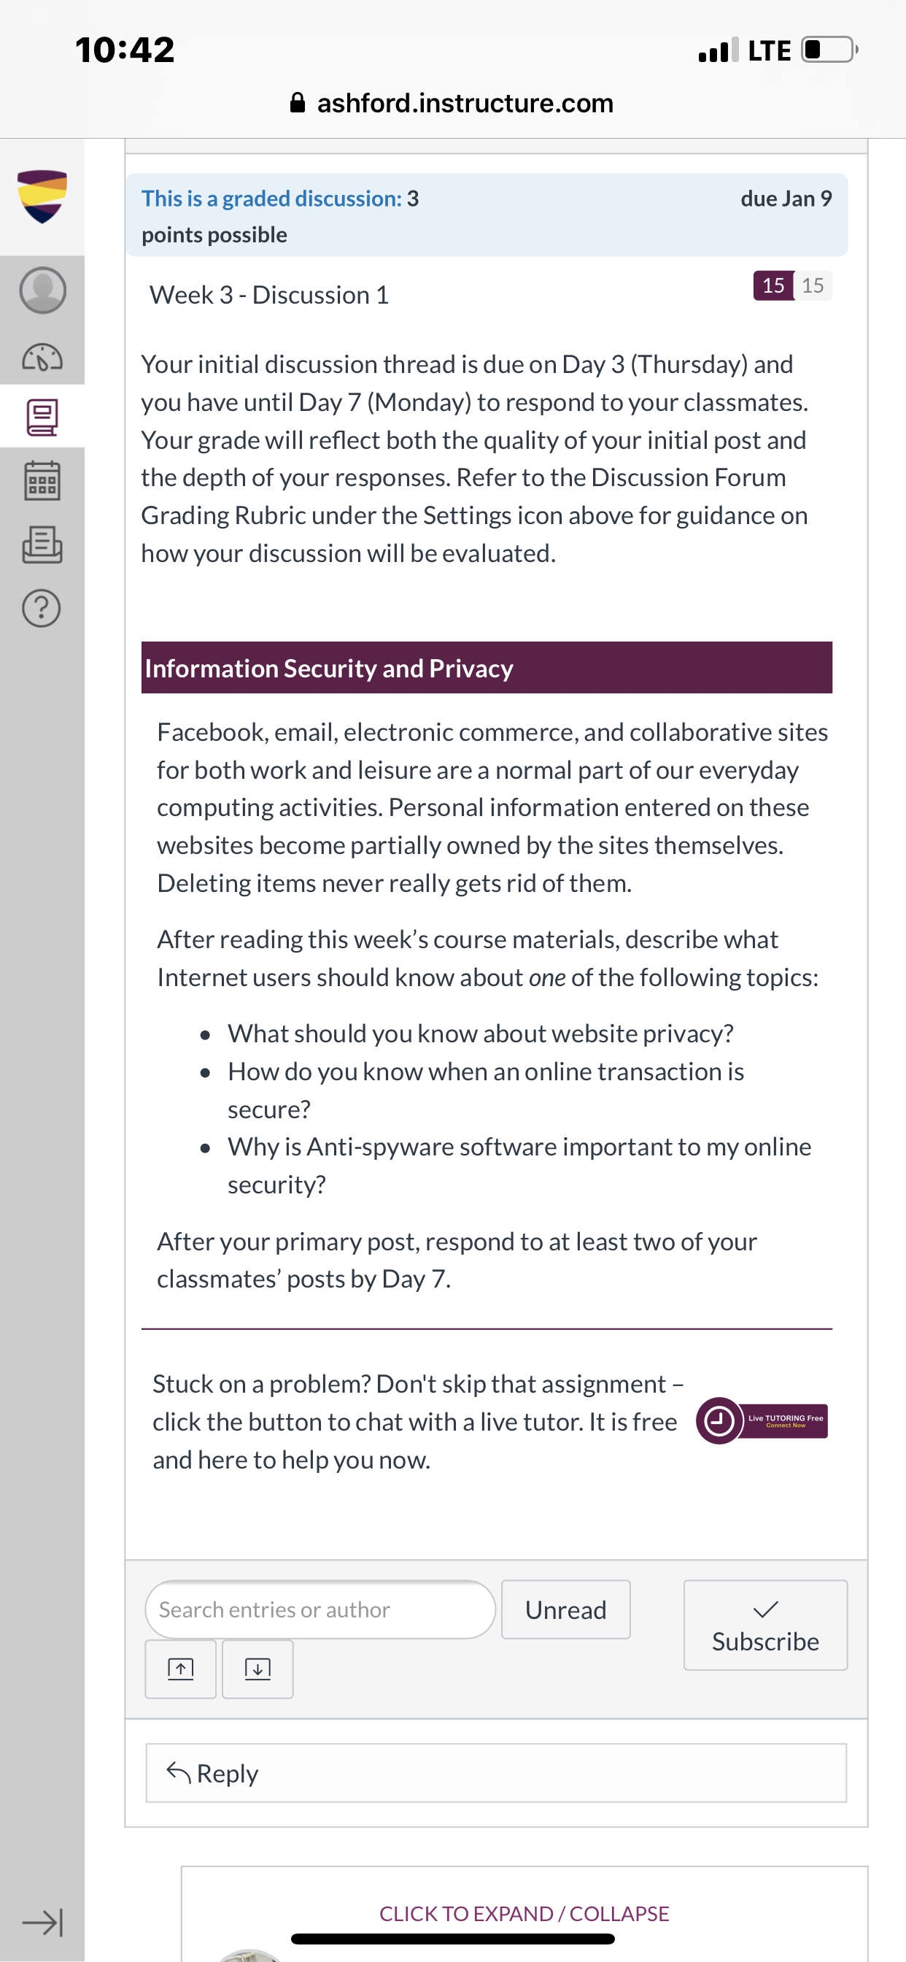Tap the purple unread count badge 15
Image resolution: width=906 pixels, height=1962 pixels.
pyautogui.click(x=773, y=285)
